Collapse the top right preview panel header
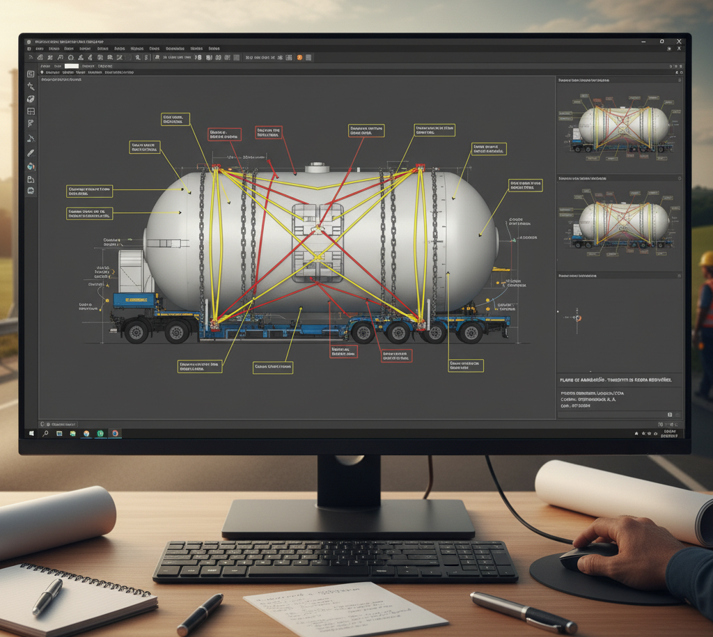 (x=678, y=81)
